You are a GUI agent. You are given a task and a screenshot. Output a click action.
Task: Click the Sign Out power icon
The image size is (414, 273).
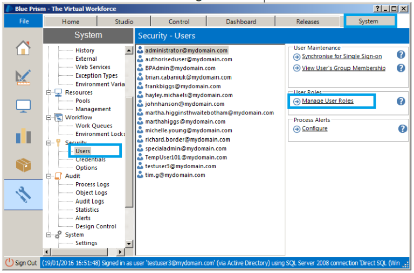coord(9,262)
